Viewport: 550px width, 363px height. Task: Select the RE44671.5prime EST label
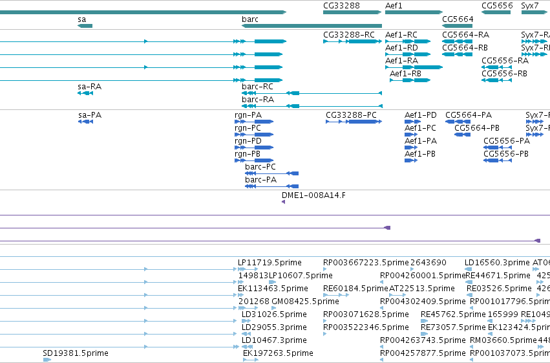pos(498,276)
